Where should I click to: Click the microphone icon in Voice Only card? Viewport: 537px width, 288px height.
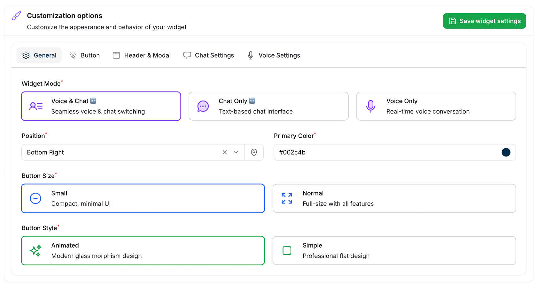[370, 106]
